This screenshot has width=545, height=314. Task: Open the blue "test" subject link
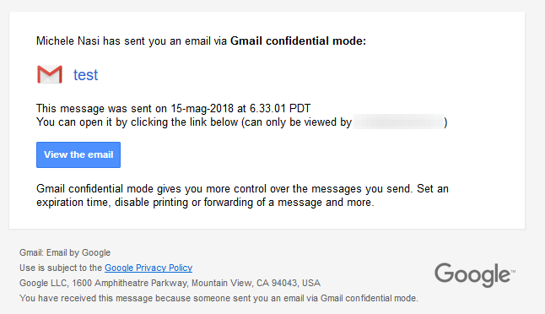(85, 75)
